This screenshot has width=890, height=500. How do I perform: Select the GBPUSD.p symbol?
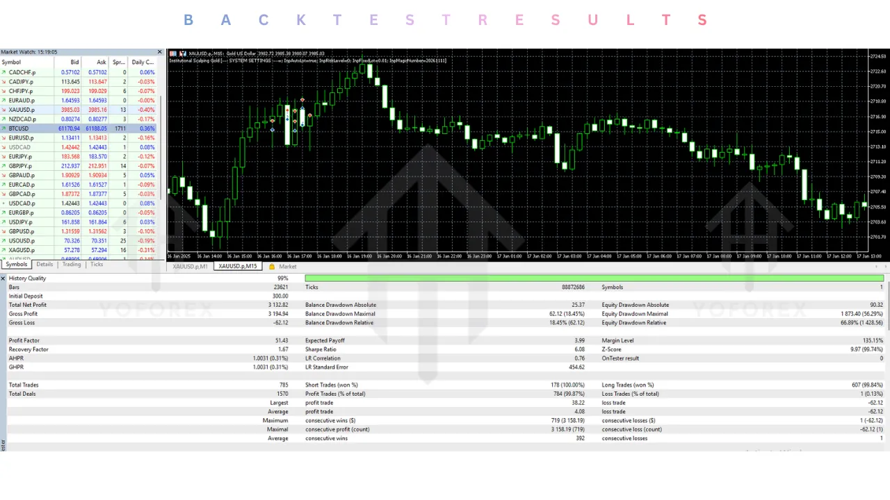[22, 231]
